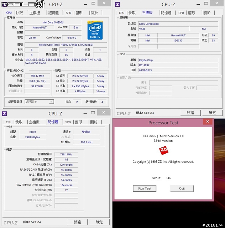The height and width of the screenshot is (228, 225).
Task: Close the motherboard CPU-Z window
Action: 217,3
